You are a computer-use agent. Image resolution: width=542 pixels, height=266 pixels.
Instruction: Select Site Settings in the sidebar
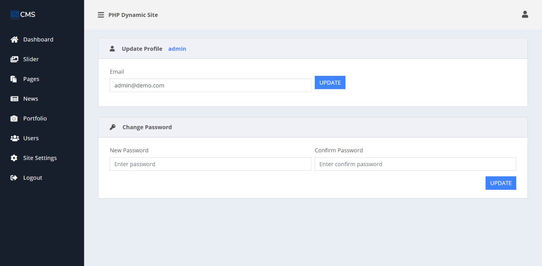40,158
